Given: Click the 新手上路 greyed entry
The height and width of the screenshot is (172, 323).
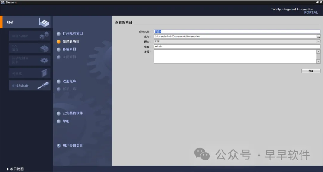Looking at the screenshot, I should pyautogui.click(x=69, y=89).
